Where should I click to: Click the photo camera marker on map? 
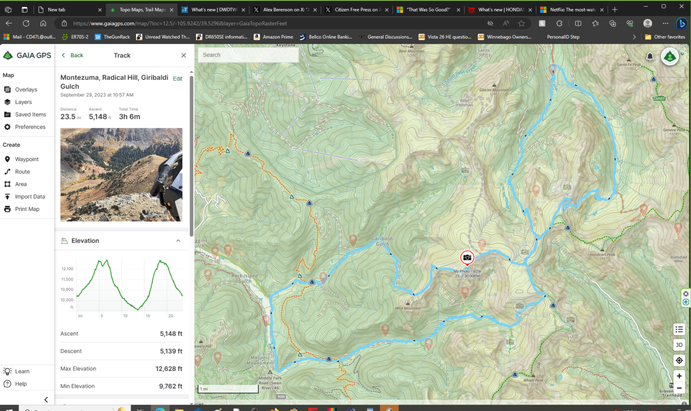[467, 258]
